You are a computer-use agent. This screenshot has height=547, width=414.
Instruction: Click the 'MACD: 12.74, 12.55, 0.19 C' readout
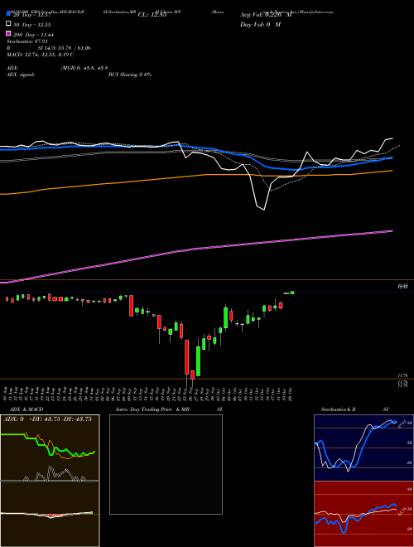click(40, 55)
